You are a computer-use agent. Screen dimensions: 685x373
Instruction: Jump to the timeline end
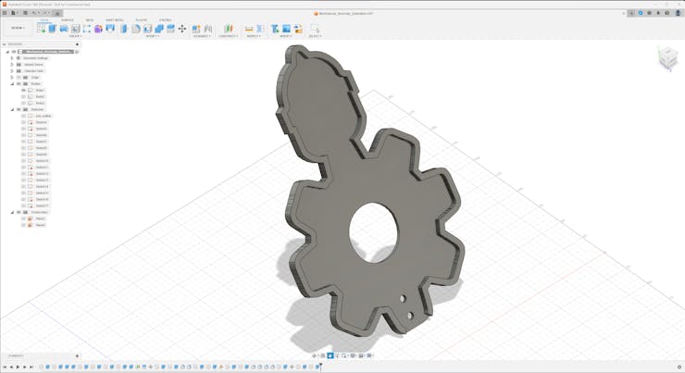[31, 367]
